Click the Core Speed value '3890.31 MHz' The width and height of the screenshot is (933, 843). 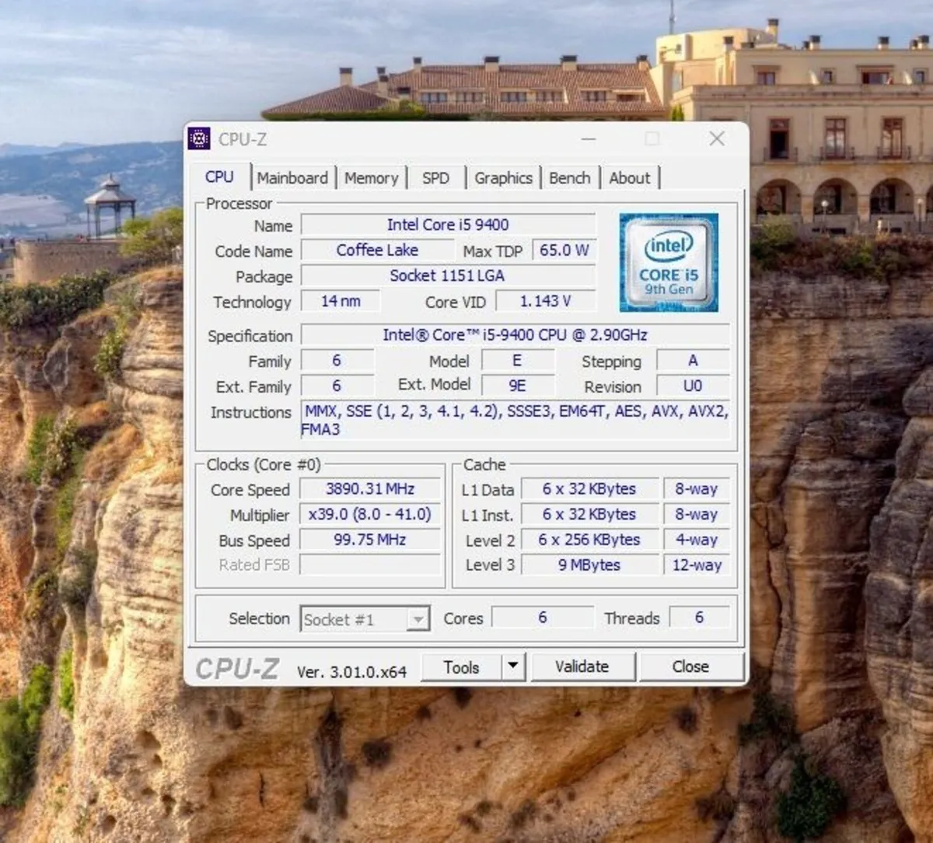tap(370, 489)
